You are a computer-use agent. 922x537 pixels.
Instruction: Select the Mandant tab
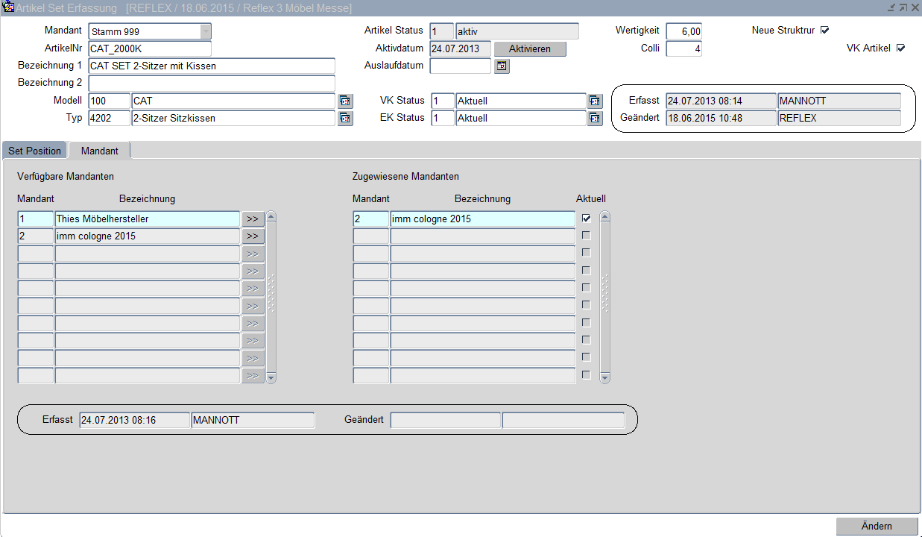[x=100, y=151]
